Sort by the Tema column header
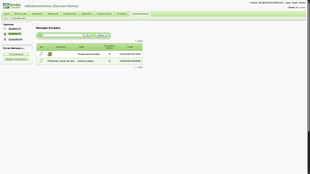 pyautogui.click(x=81, y=47)
